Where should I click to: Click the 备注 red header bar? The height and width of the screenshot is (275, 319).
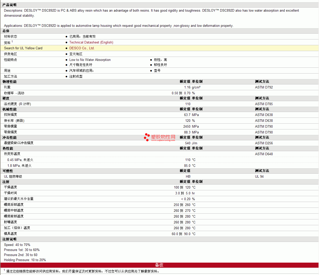click(x=159, y=265)
